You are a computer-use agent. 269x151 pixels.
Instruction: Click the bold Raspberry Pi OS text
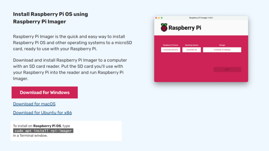point(47,126)
